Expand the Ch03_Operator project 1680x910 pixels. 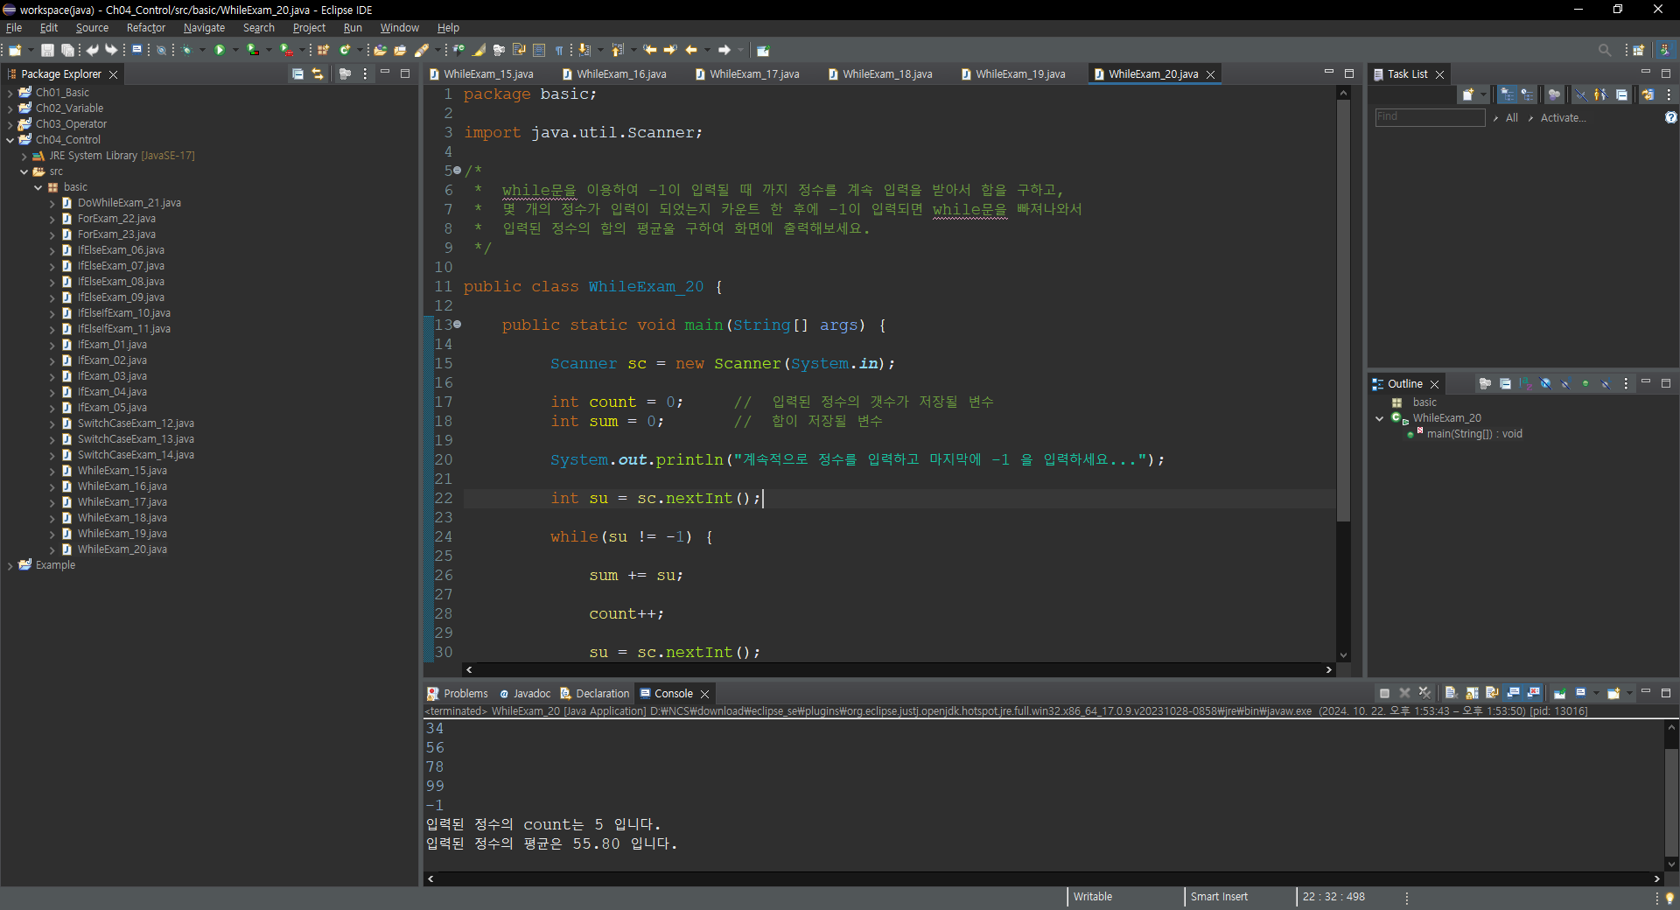(x=10, y=124)
